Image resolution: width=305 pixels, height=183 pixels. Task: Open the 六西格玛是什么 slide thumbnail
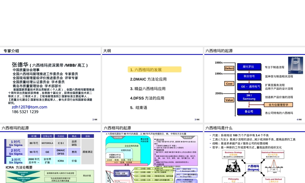[255, 154]
